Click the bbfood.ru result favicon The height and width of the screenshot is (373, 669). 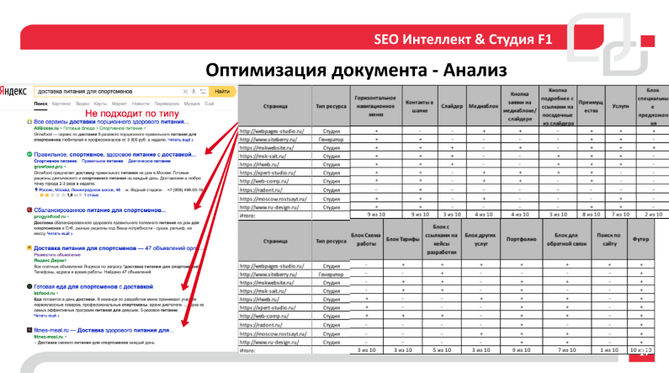[29, 286]
